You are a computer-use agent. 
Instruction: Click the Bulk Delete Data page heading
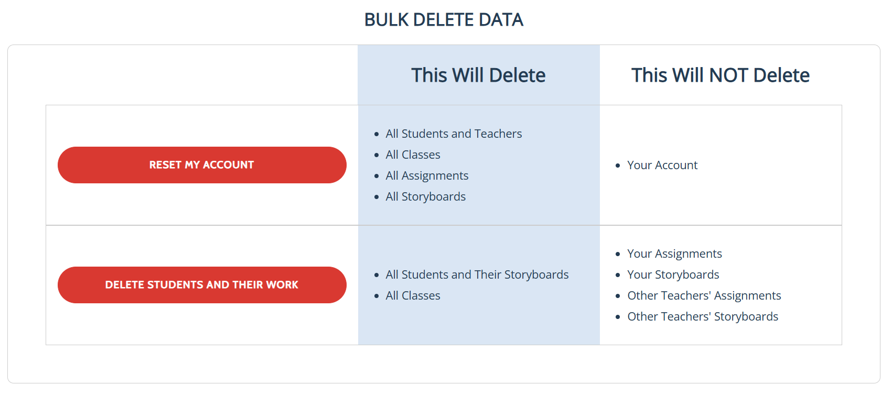coord(444,20)
